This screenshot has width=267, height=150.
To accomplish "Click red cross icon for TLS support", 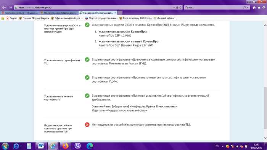I will (x=87, y=125).
